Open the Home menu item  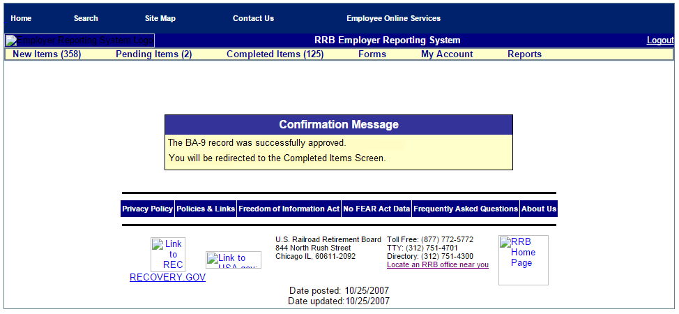(x=21, y=18)
